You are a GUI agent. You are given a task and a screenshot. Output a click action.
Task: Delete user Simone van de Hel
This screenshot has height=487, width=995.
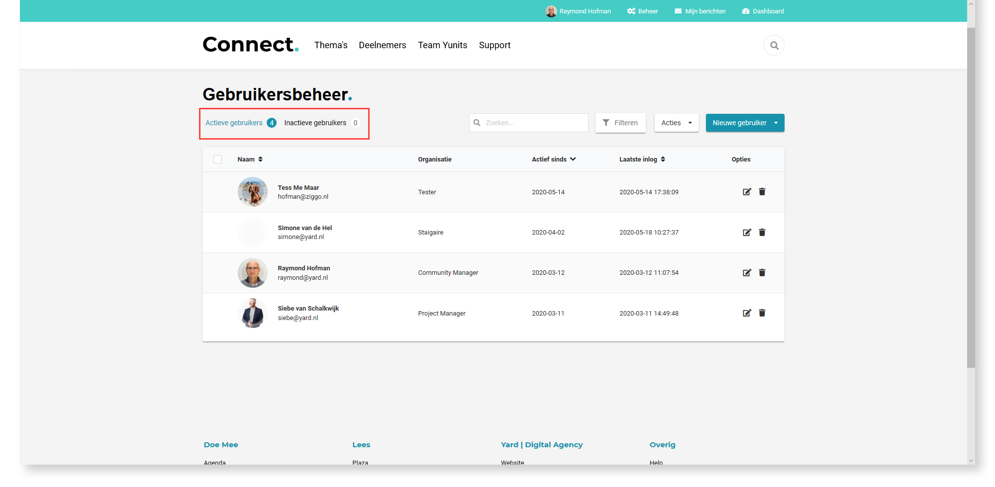pos(762,232)
